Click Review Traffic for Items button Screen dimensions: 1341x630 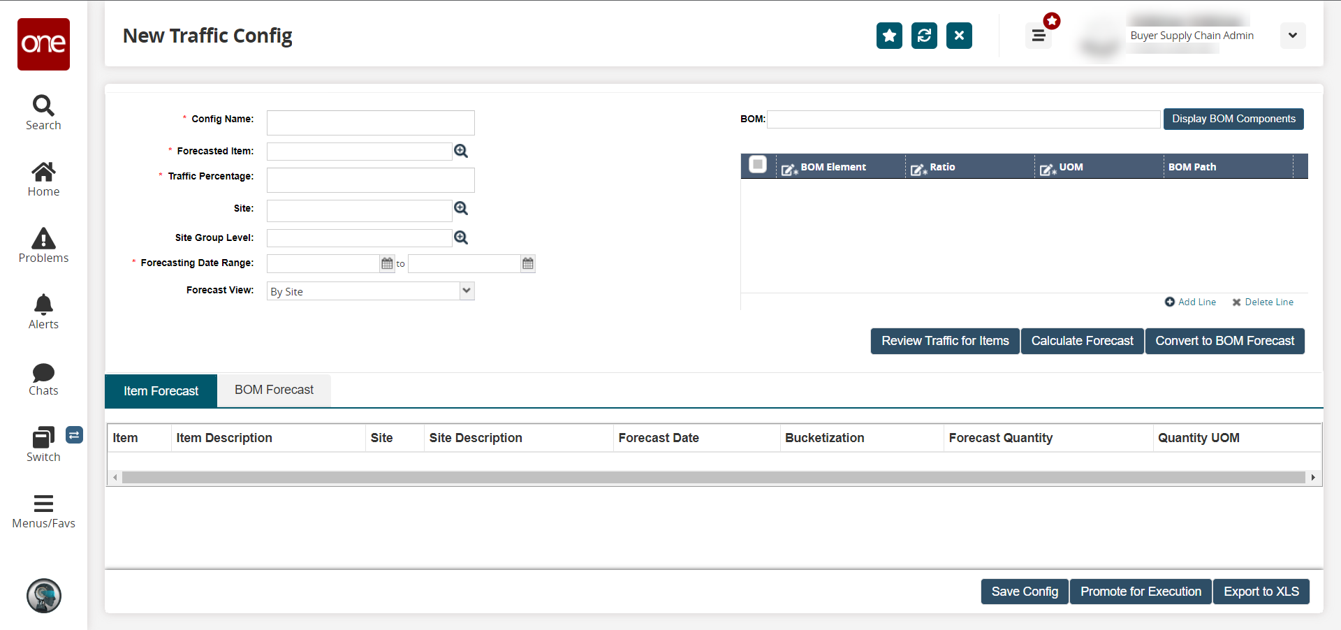pos(945,341)
